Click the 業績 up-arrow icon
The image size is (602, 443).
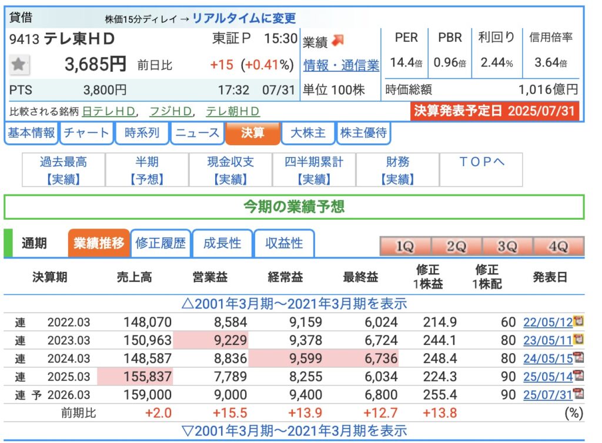click(337, 41)
